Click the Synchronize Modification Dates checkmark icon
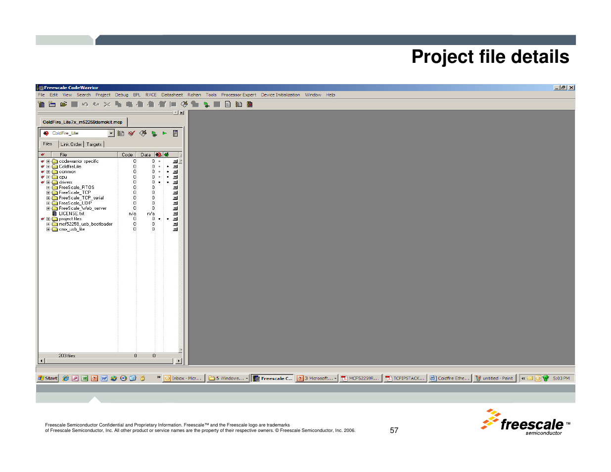 point(132,134)
